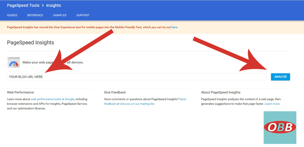Click the PageSpeed speedometer gauge icon

[14, 63]
